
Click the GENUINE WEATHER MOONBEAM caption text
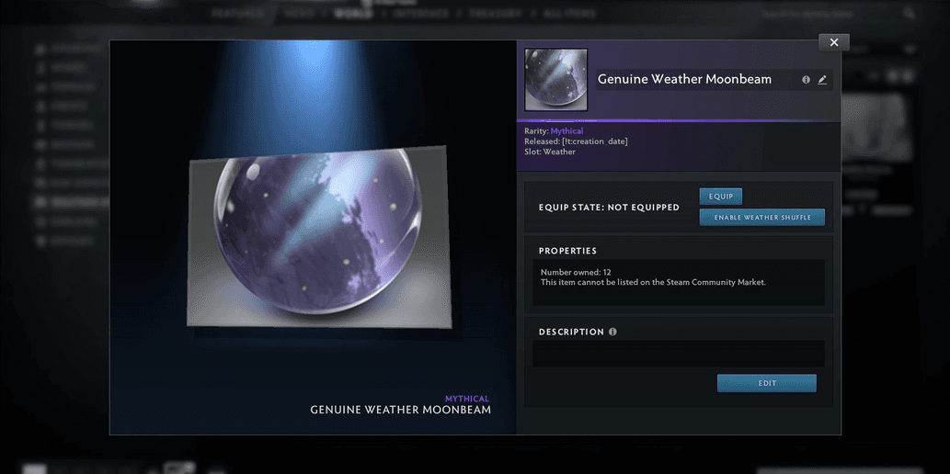pos(400,410)
